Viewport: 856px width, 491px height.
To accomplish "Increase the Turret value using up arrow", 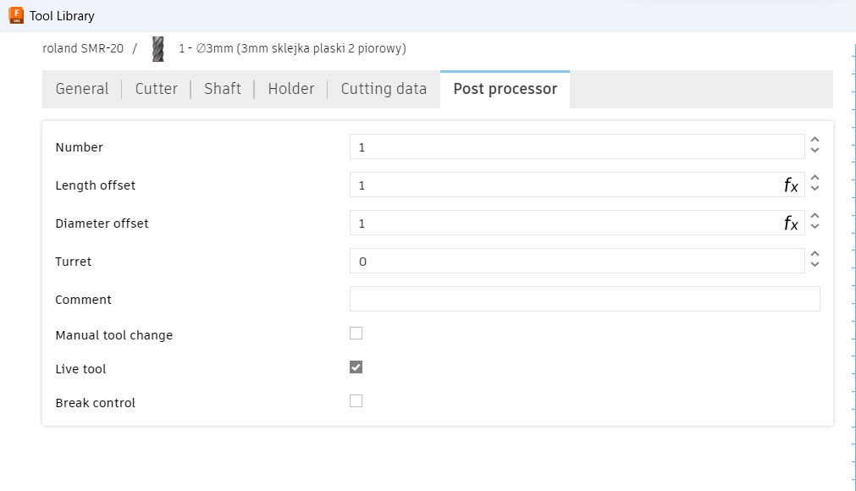I will click(x=815, y=254).
